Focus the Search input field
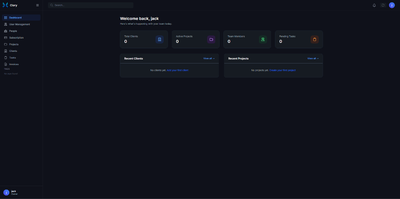Screen dimensions: 400x199 click(x=92, y=5)
